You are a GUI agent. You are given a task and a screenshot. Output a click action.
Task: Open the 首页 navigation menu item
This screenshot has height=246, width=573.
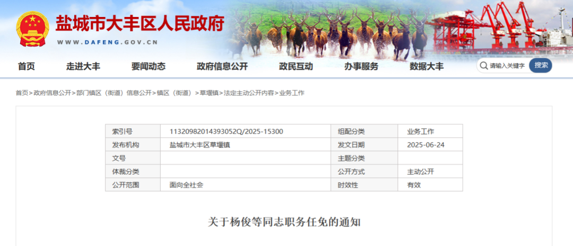tap(27, 66)
